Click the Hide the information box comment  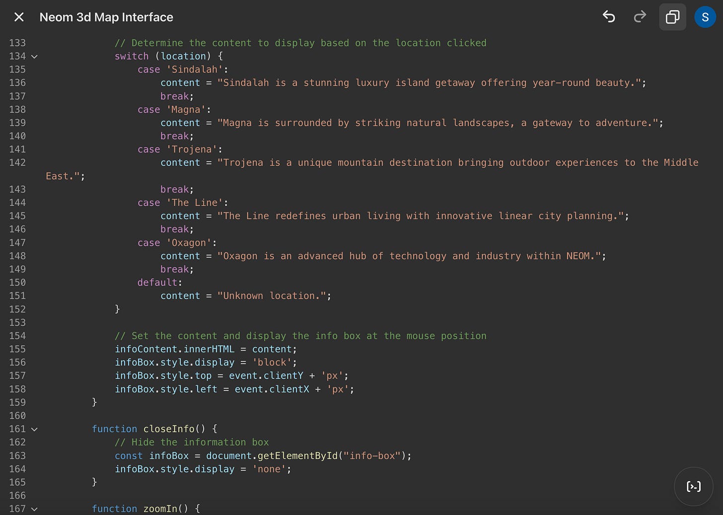[x=192, y=442]
